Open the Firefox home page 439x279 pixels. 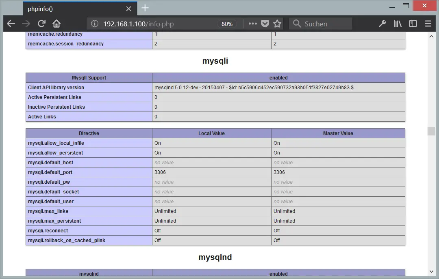click(x=57, y=24)
